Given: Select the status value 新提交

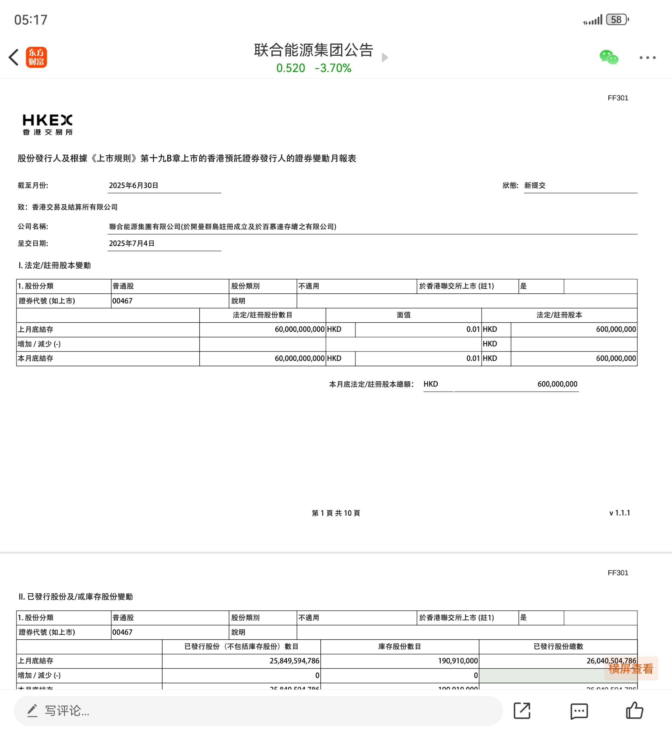Looking at the screenshot, I should [x=535, y=185].
